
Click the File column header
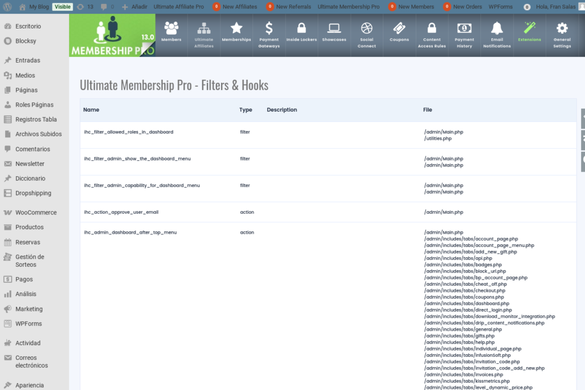[427, 110]
